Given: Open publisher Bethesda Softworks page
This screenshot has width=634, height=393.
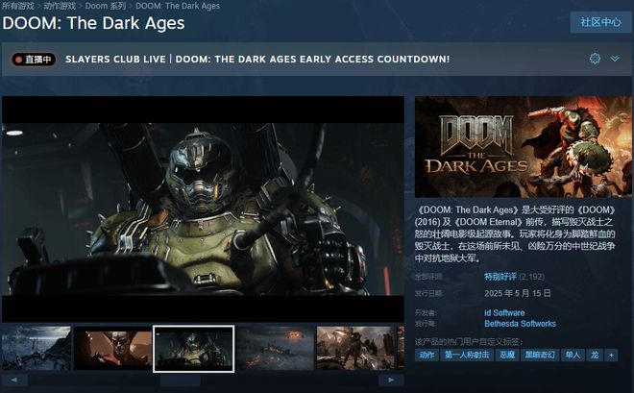Looking at the screenshot, I should click(x=520, y=324).
